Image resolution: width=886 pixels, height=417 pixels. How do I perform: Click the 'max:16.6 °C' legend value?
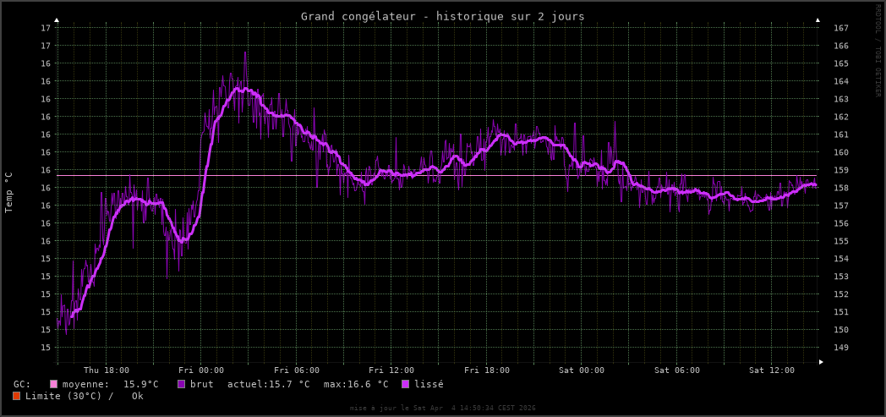click(355, 384)
